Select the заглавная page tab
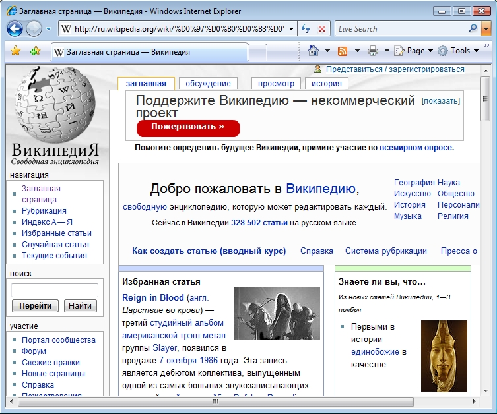 point(146,84)
